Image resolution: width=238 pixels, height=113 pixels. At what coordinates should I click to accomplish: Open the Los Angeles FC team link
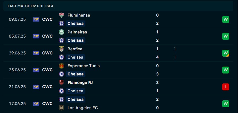pos(83,108)
